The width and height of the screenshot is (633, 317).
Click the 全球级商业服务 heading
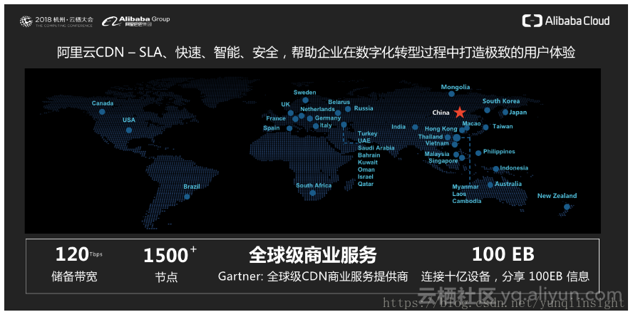pyautogui.click(x=313, y=255)
